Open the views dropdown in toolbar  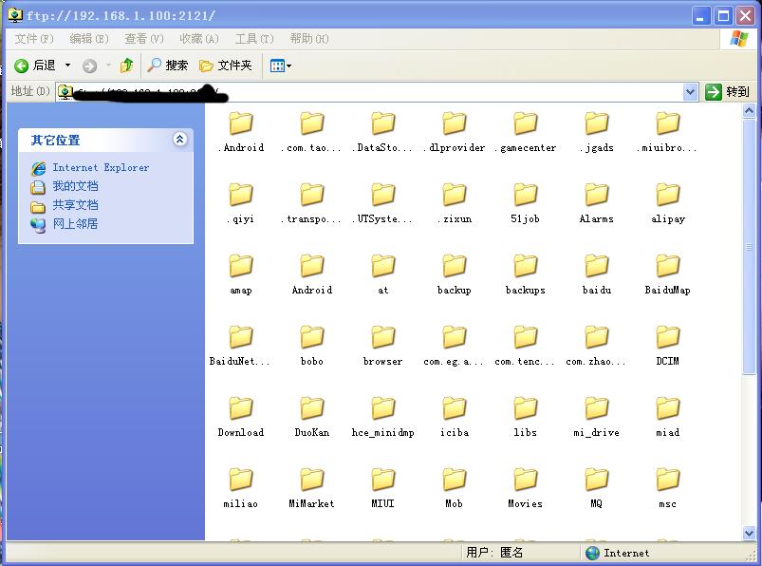[x=280, y=66]
